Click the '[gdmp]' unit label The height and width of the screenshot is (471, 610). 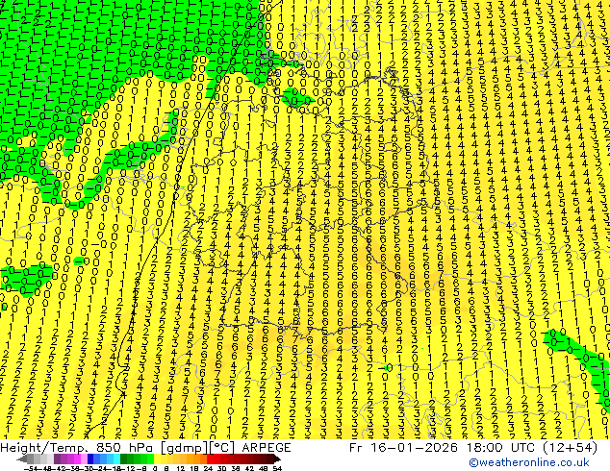point(185,448)
